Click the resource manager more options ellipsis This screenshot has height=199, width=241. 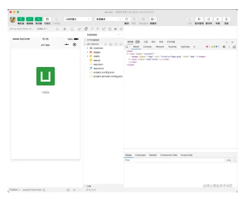tap(118, 35)
